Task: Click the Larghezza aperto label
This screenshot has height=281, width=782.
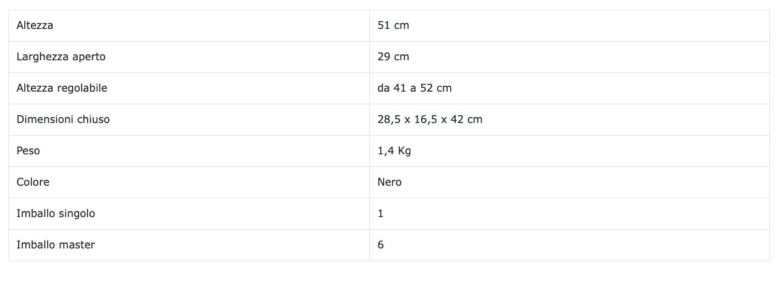Action: (61, 57)
